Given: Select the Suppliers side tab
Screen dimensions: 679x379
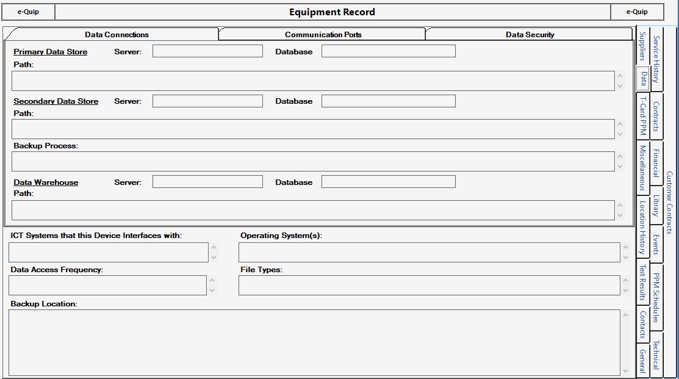Looking at the screenshot, I should click(642, 46).
